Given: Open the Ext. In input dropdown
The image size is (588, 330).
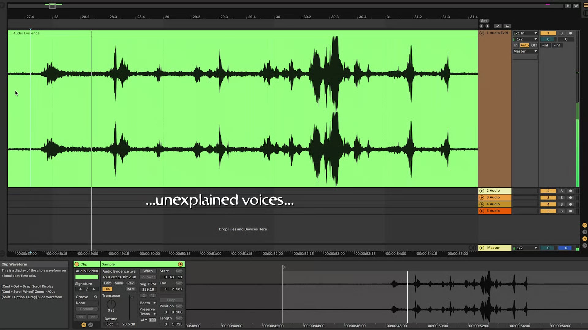Looking at the screenshot, I should pyautogui.click(x=525, y=33).
